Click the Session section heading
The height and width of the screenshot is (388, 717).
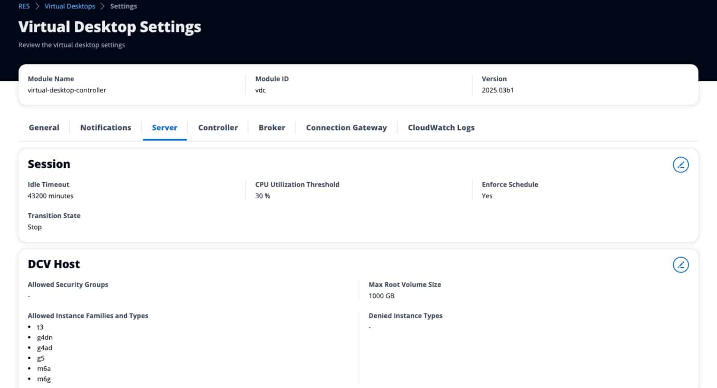[x=49, y=164]
